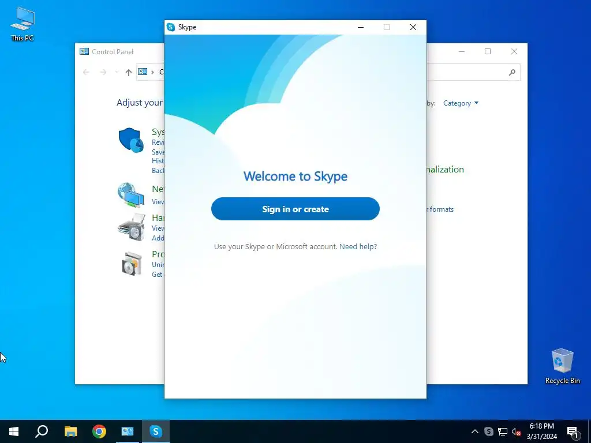Screen dimensions: 591x443
Task: Show hidden system tray icons
Action: click(475, 431)
